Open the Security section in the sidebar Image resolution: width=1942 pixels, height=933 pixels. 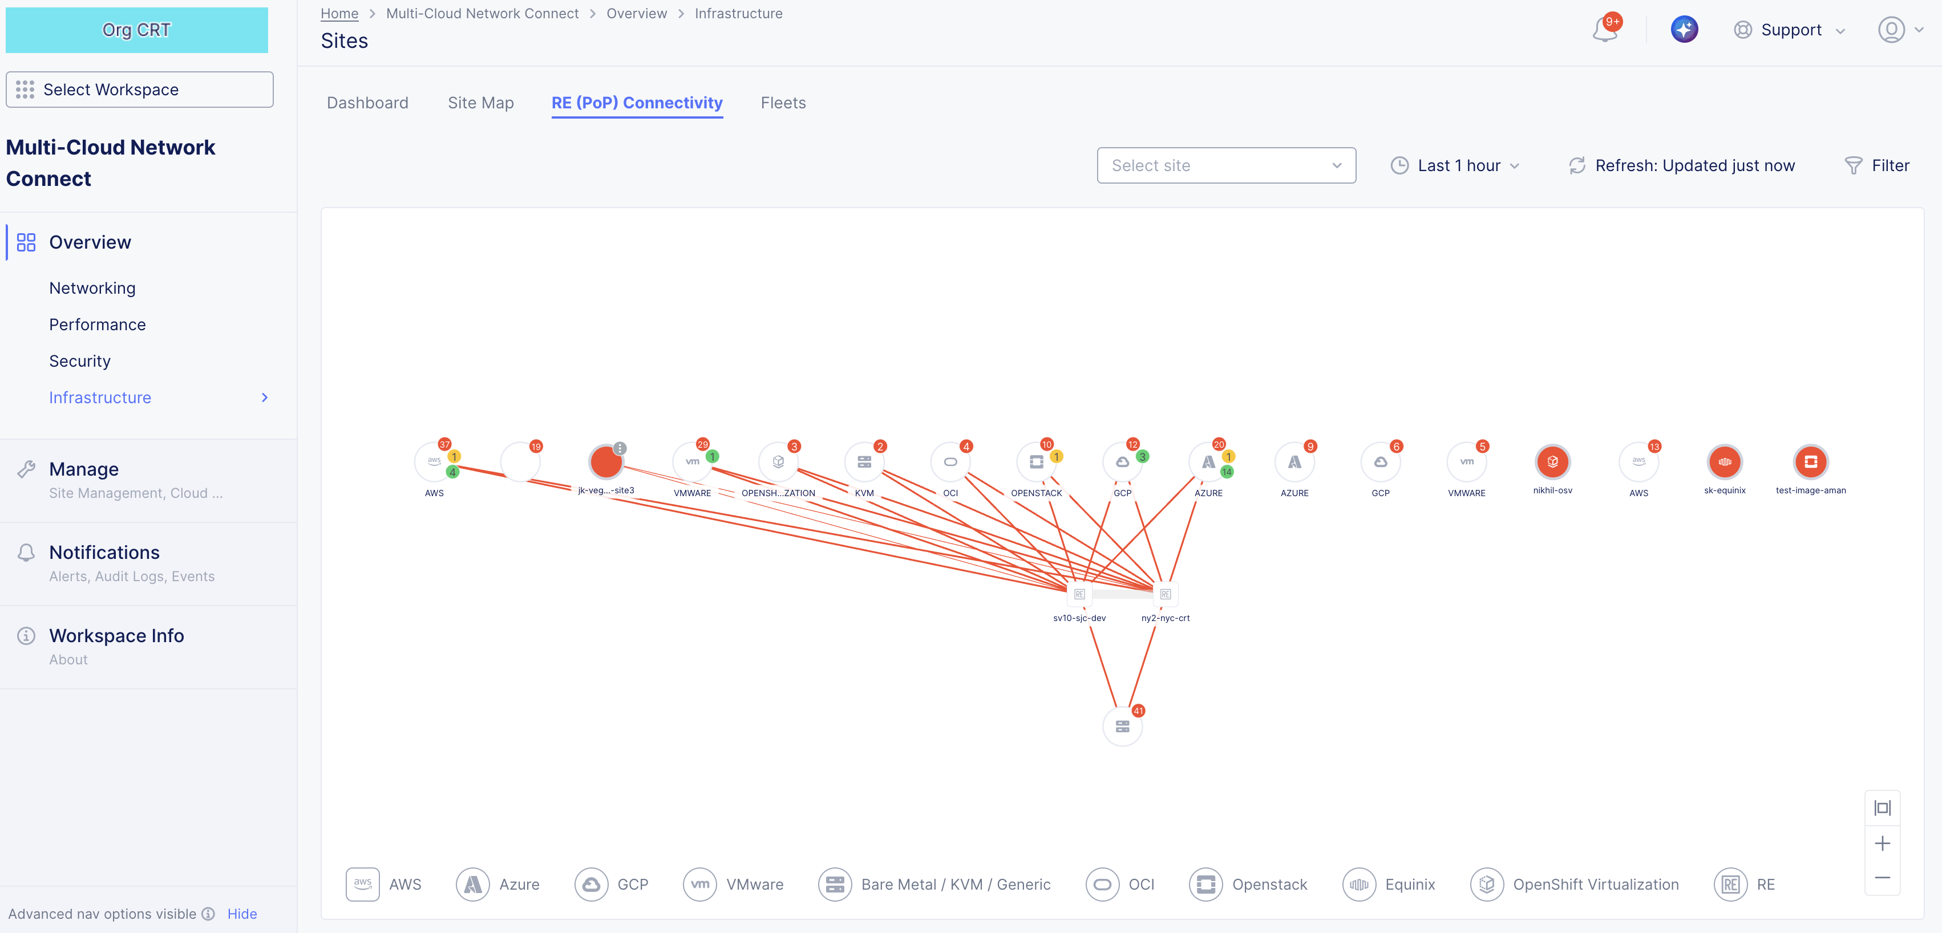[x=79, y=360]
